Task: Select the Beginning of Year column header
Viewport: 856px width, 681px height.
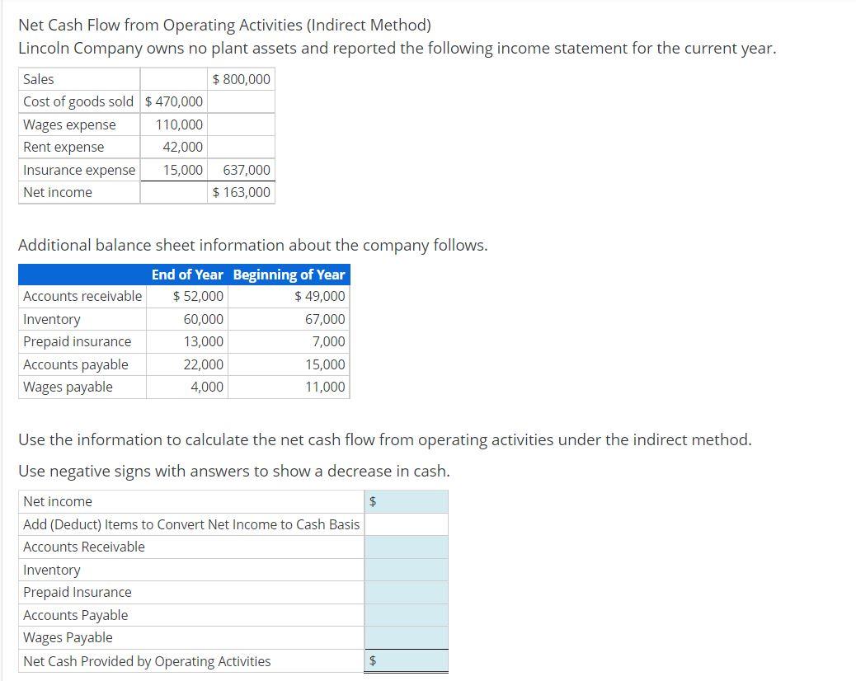Action: coord(288,275)
